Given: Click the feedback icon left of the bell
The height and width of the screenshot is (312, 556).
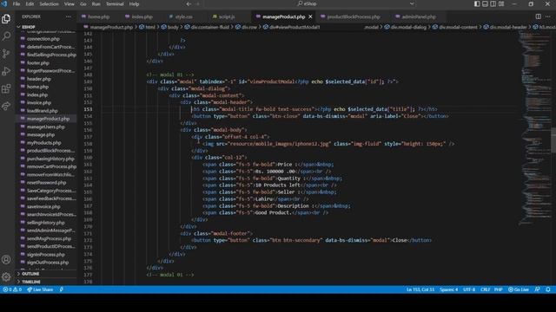Looking at the screenshot, I should pyautogui.click(x=538, y=289).
